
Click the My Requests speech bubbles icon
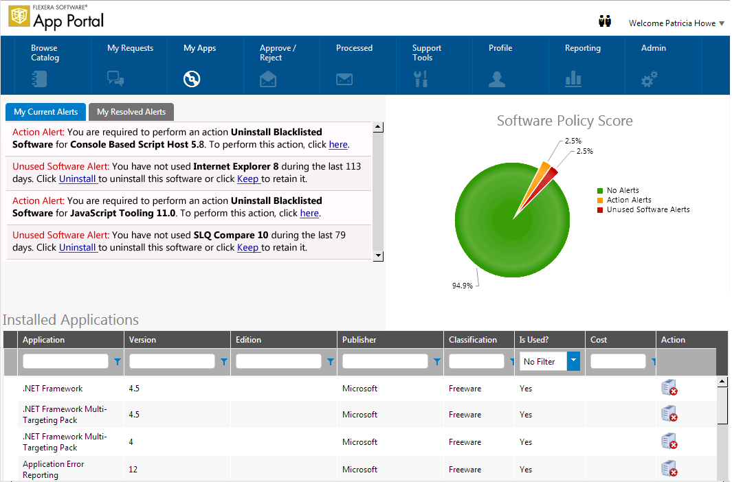click(x=115, y=78)
